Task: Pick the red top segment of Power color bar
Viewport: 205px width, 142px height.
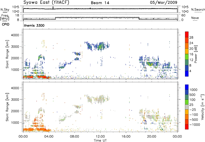Action: pos(187,35)
